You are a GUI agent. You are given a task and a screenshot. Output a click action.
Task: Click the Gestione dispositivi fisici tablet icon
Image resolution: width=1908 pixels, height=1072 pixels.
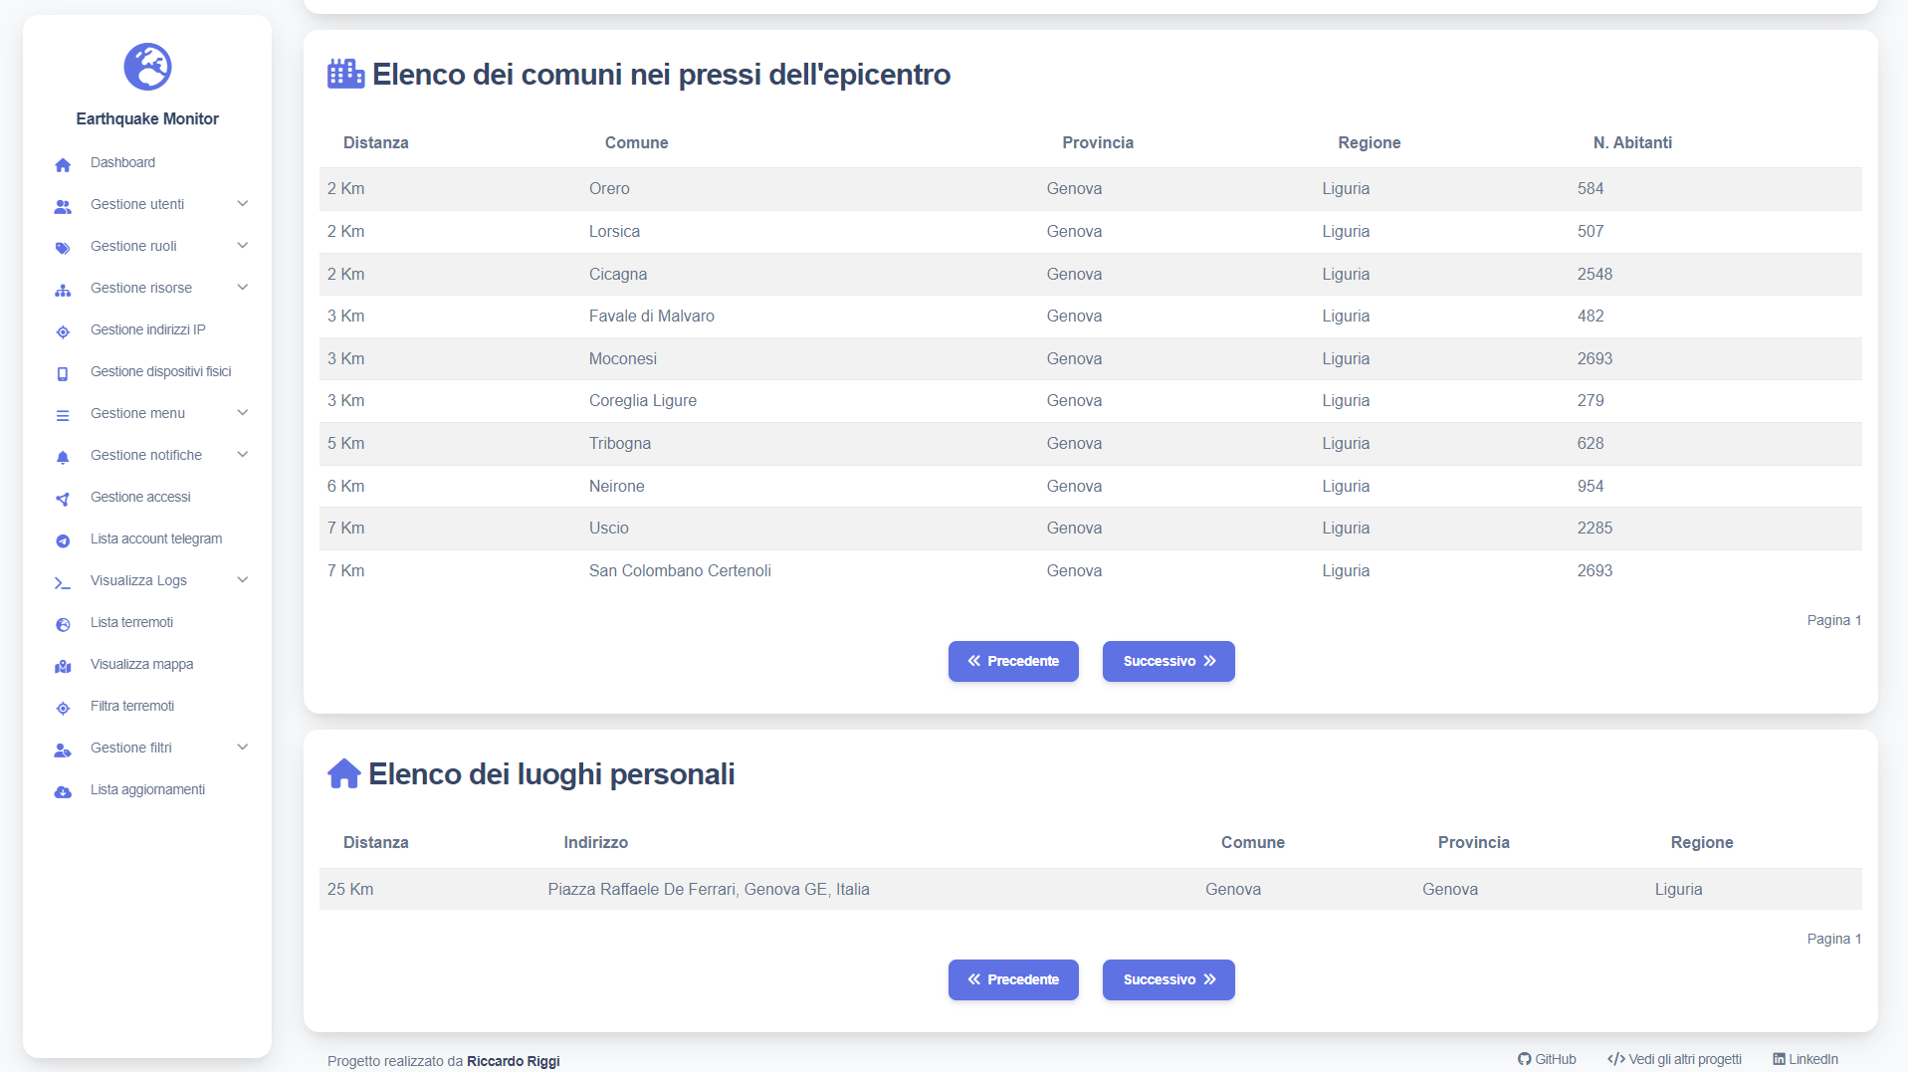pos(63,373)
